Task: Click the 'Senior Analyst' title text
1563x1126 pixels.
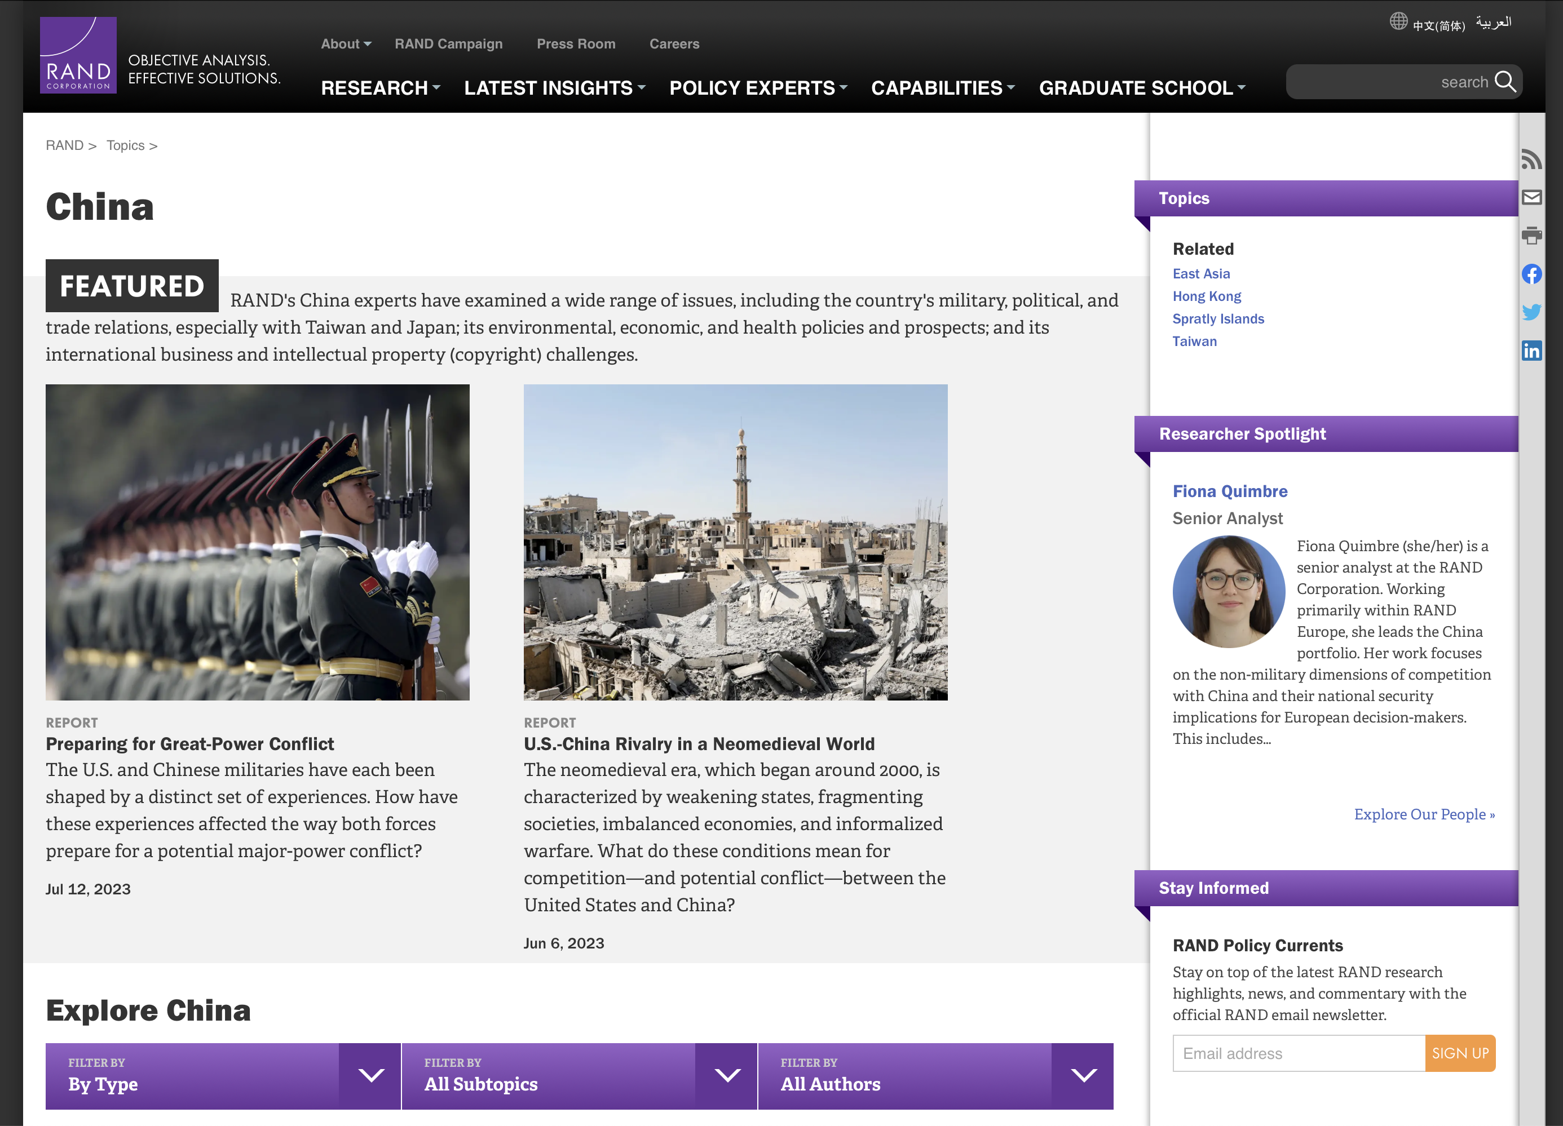Action: 1228,518
